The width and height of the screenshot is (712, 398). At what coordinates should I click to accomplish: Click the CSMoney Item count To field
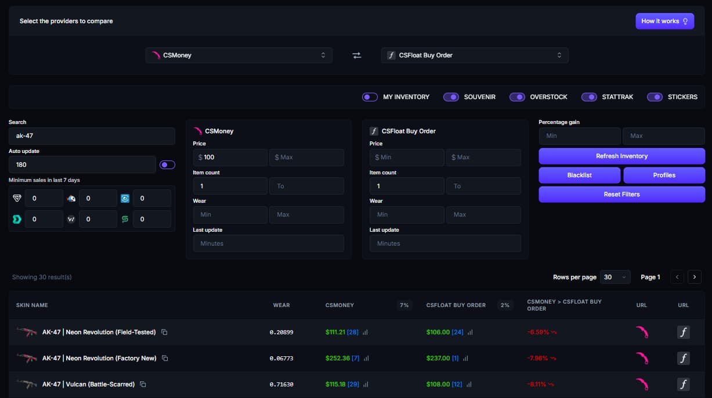click(x=306, y=186)
